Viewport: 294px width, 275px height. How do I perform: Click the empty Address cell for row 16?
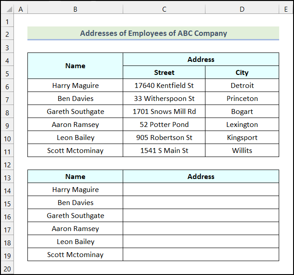(201, 215)
